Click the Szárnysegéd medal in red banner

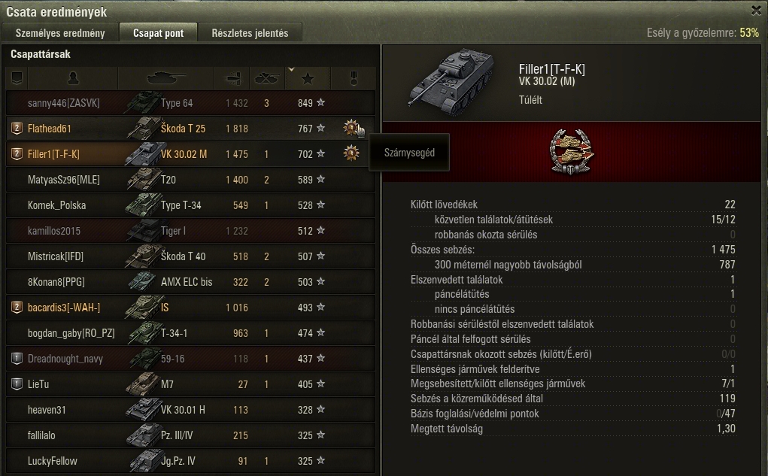571,152
